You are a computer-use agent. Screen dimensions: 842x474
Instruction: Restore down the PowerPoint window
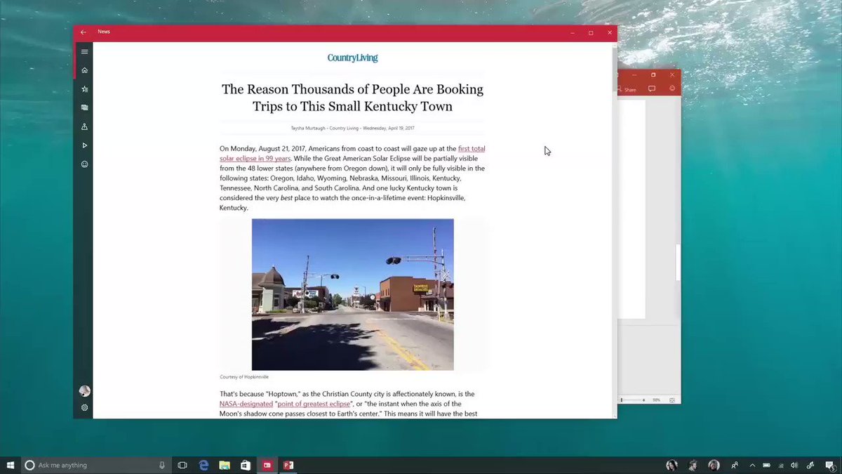(x=653, y=74)
